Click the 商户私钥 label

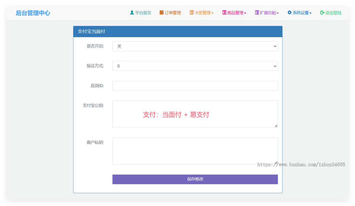tap(95, 142)
